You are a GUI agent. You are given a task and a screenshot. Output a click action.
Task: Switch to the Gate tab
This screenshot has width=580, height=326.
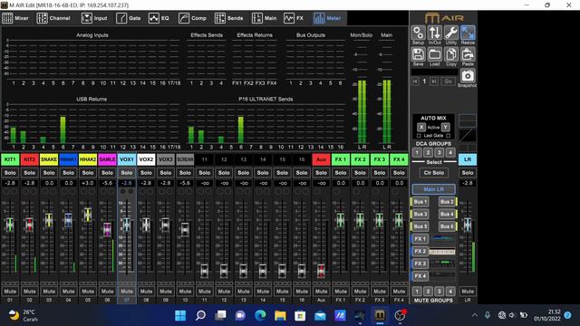129,18
